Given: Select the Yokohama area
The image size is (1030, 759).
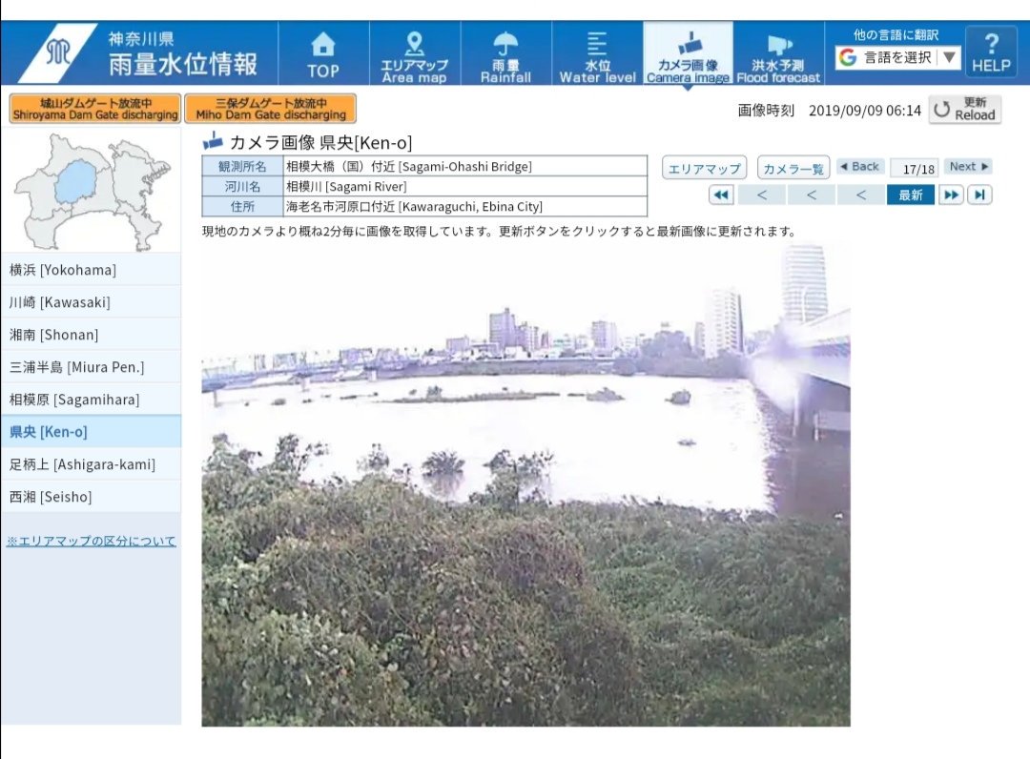Looking at the screenshot, I should (92, 270).
